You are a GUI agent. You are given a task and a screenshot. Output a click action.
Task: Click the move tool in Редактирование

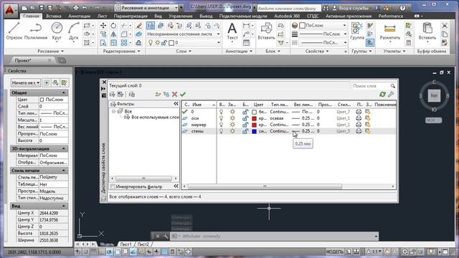[103, 26]
